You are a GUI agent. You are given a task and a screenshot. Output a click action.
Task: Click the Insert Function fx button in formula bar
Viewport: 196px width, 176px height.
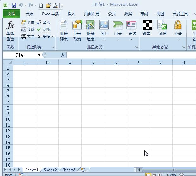click(63, 55)
